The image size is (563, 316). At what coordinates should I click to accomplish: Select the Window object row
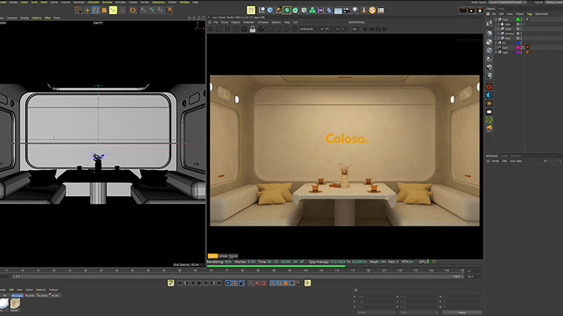point(509,34)
